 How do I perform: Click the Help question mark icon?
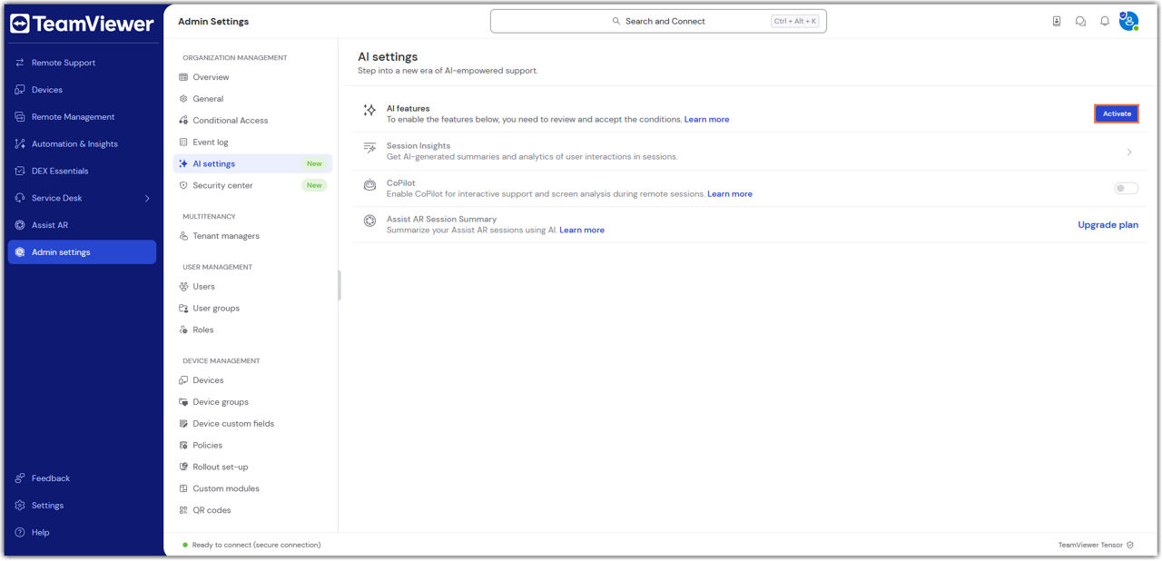click(20, 533)
